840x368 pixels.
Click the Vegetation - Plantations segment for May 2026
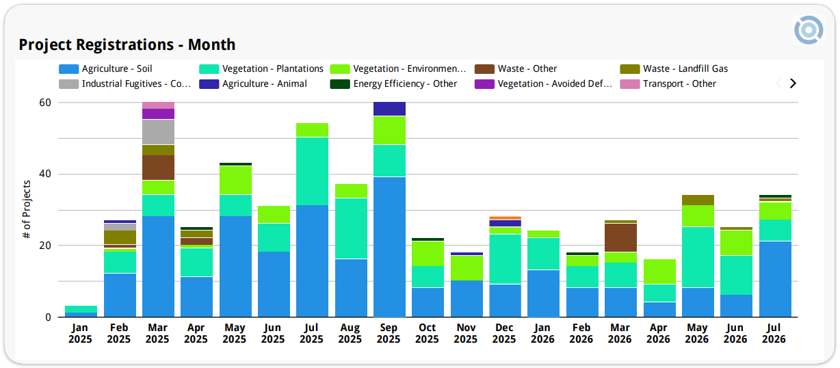coord(698,257)
